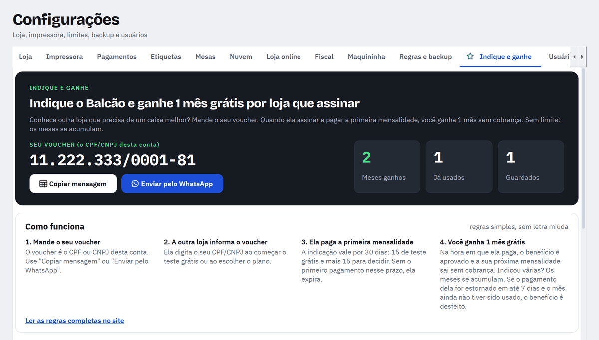This screenshot has width=599, height=340.
Task: Open the Nuvem tab
Action: [x=241, y=57]
